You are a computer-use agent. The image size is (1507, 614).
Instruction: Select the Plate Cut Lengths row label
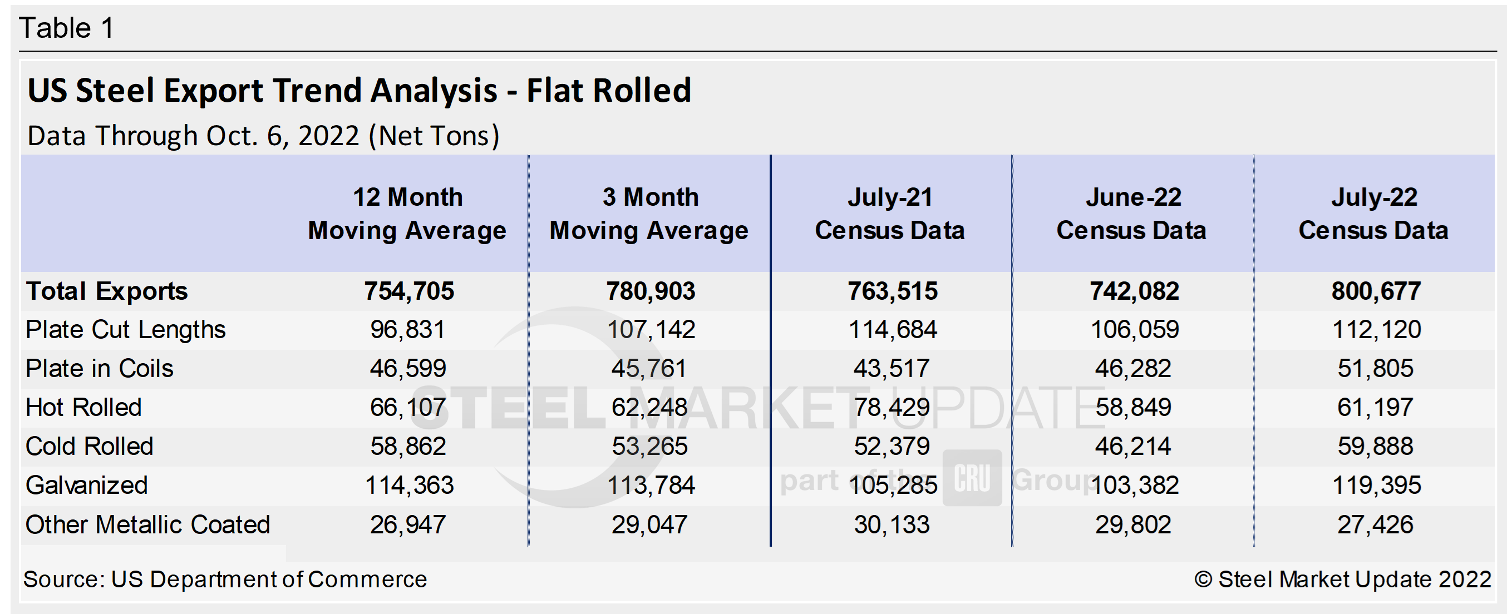[x=125, y=329]
